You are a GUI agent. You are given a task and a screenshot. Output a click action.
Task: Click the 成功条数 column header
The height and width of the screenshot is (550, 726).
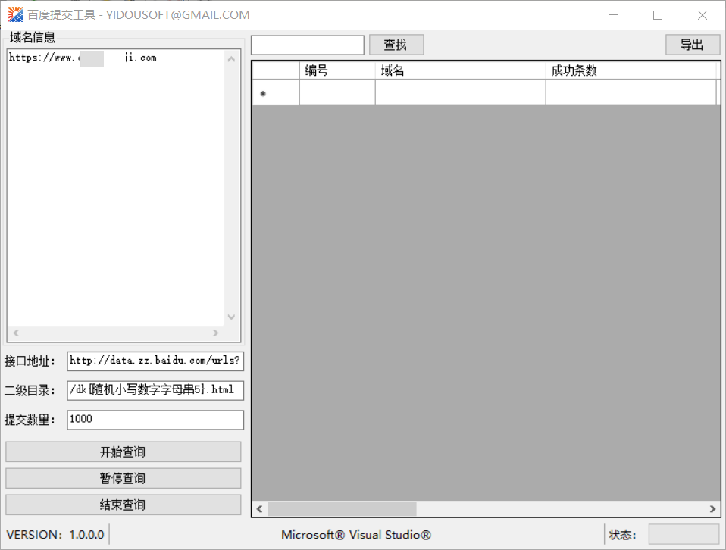pyautogui.click(x=631, y=70)
